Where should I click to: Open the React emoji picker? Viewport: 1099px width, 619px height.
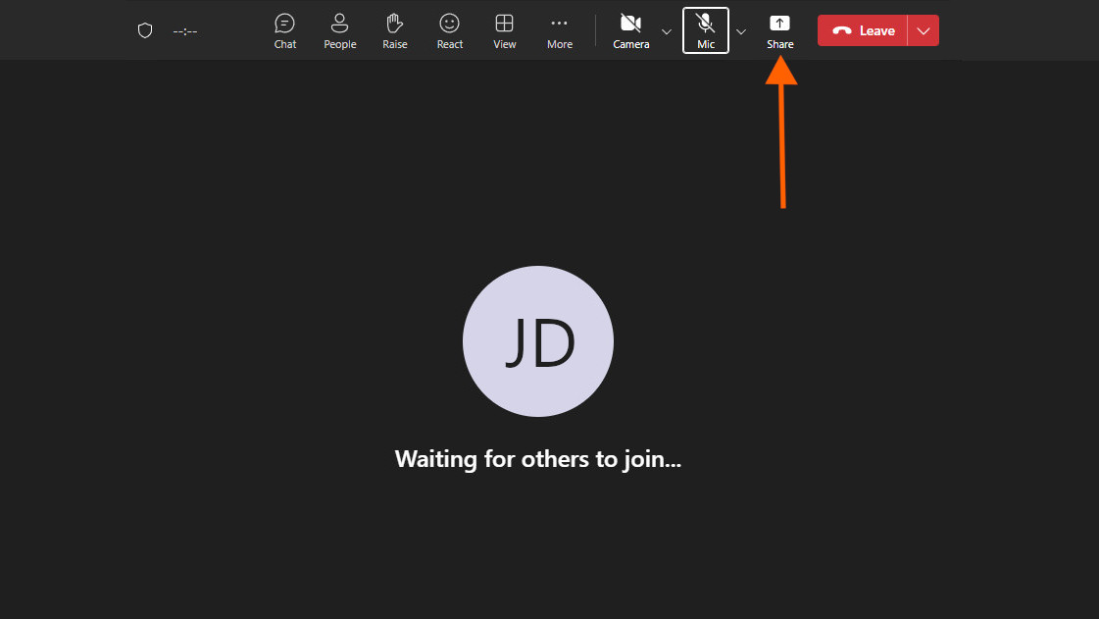(449, 30)
